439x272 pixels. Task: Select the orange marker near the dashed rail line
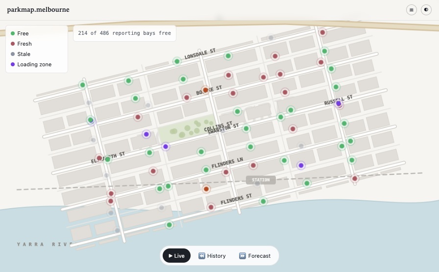pyautogui.click(x=206, y=189)
